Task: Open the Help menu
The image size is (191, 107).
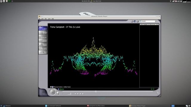Action: pos(53,19)
